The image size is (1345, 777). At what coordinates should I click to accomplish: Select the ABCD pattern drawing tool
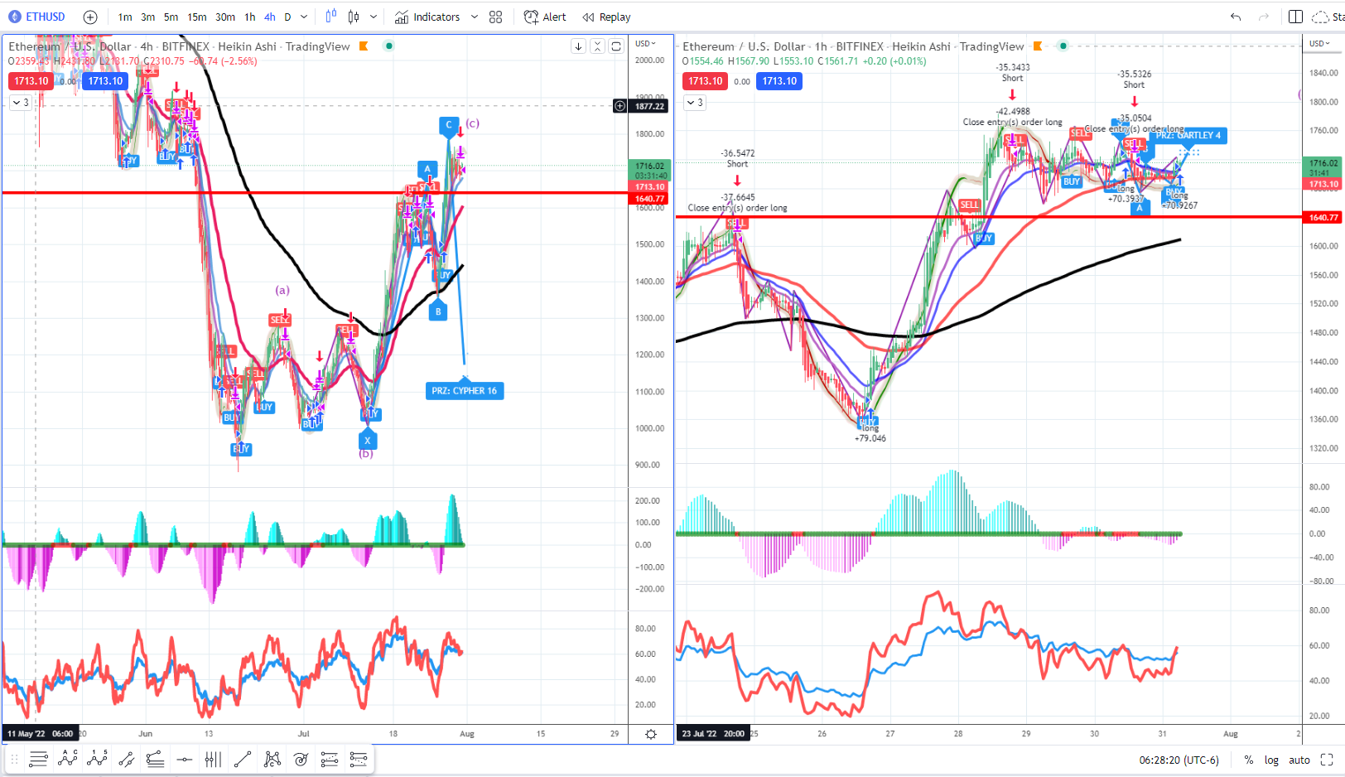[x=68, y=759]
